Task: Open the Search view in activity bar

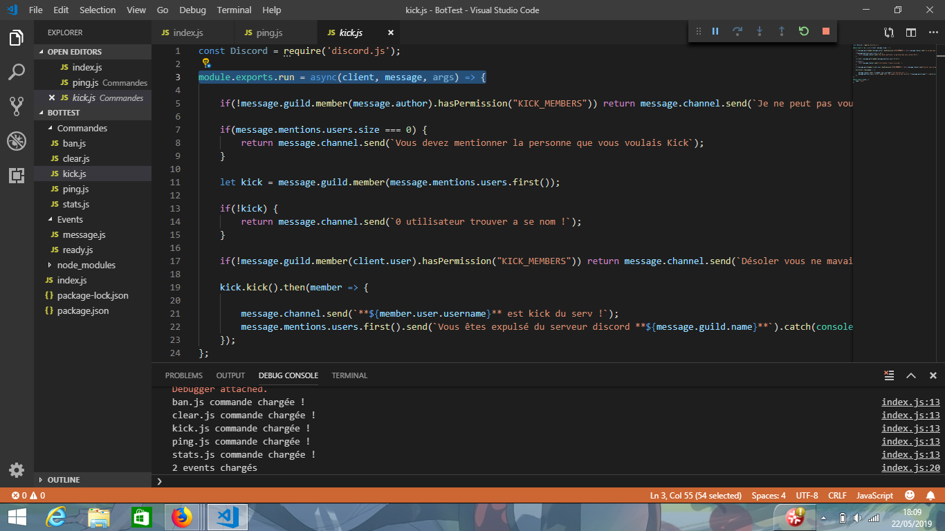Action: [17, 72]
